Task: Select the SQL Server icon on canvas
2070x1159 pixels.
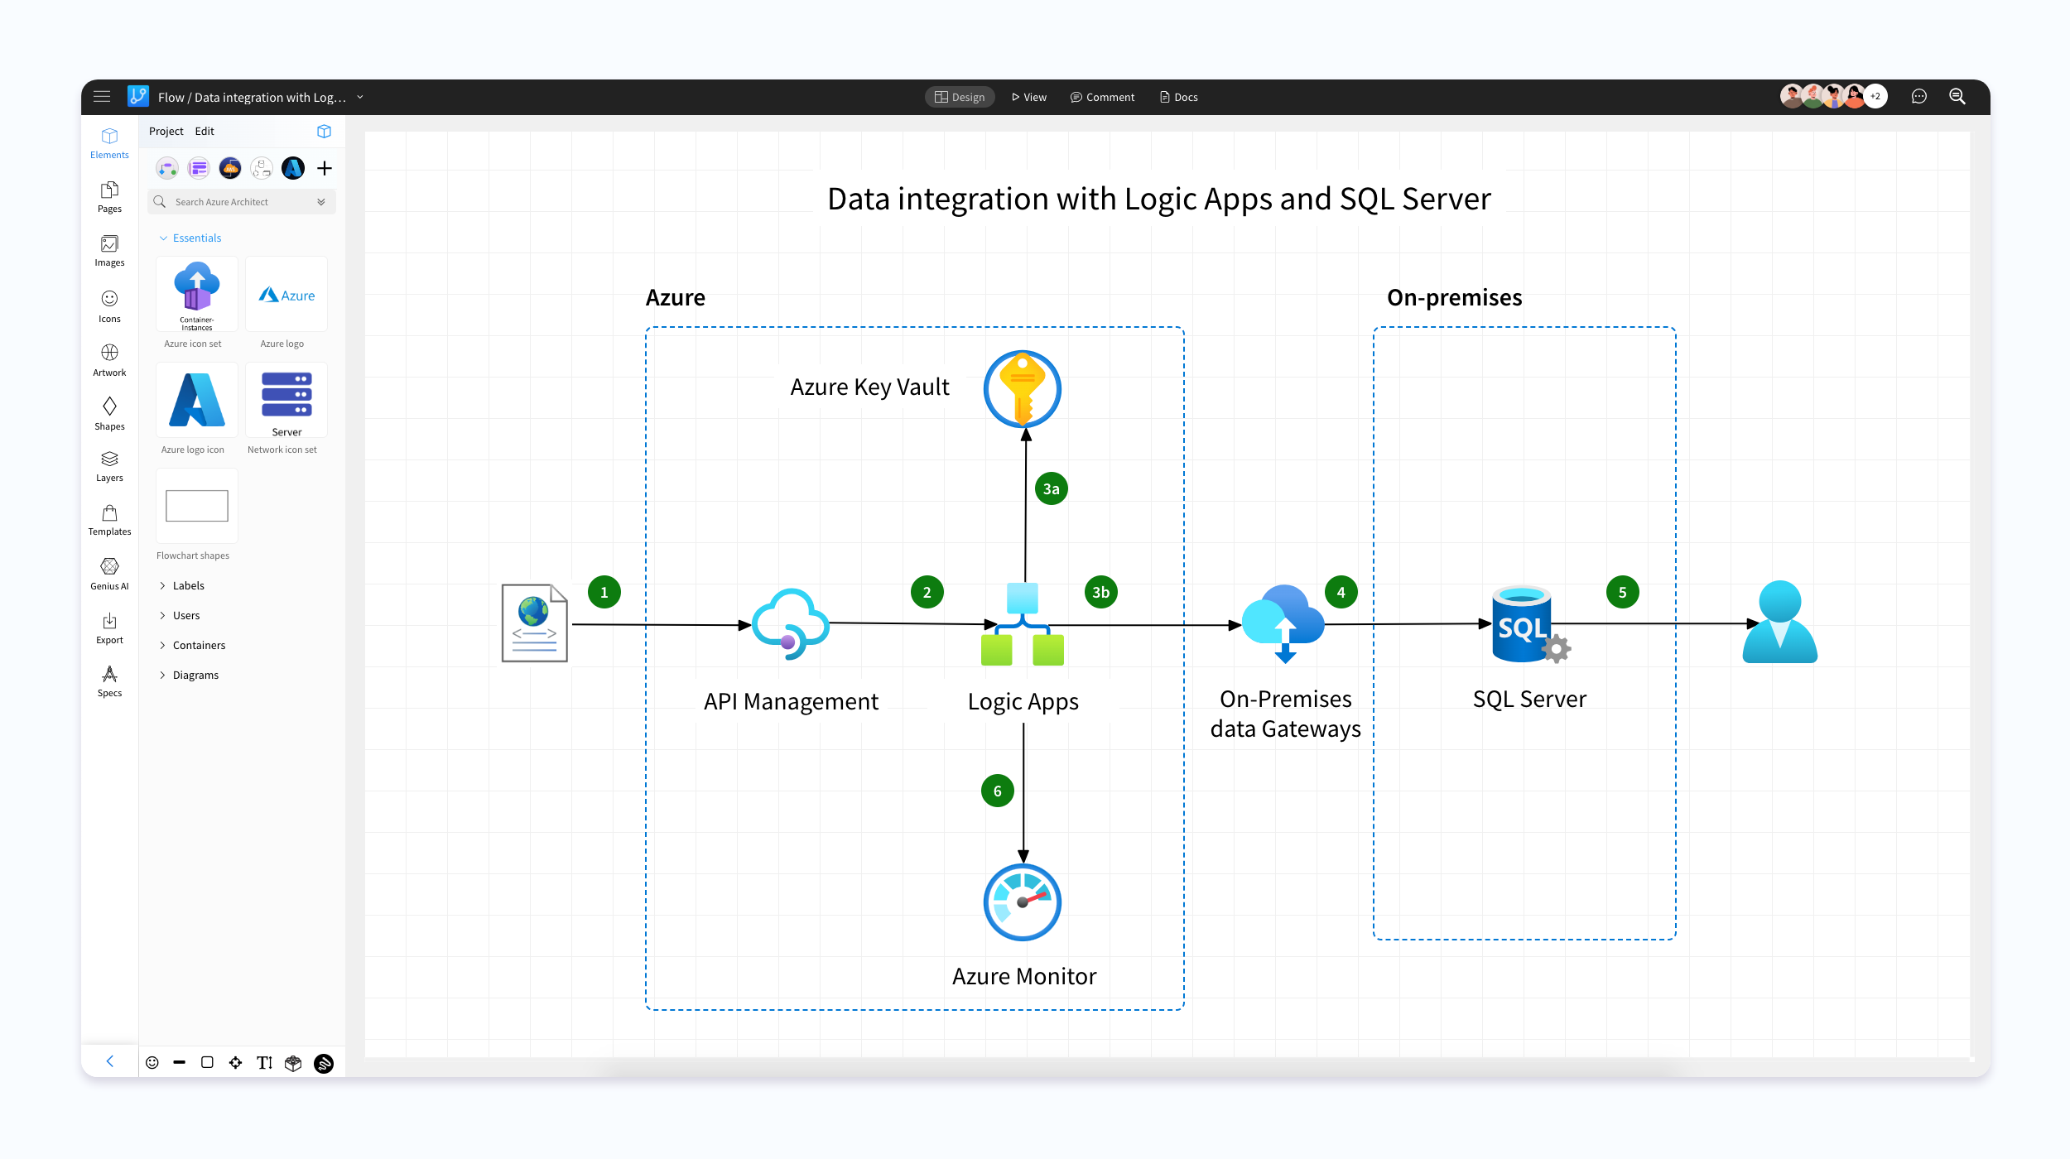Action: click(x=1531, y=625)
